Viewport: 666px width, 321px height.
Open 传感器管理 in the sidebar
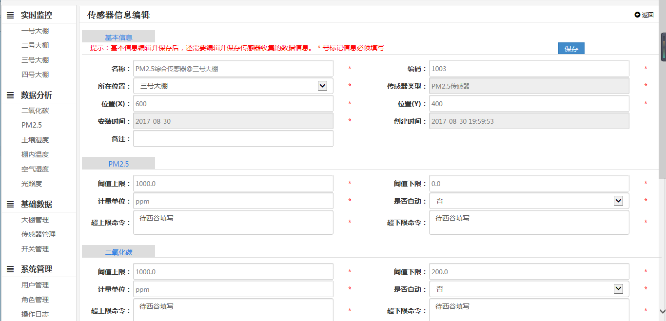39,234
